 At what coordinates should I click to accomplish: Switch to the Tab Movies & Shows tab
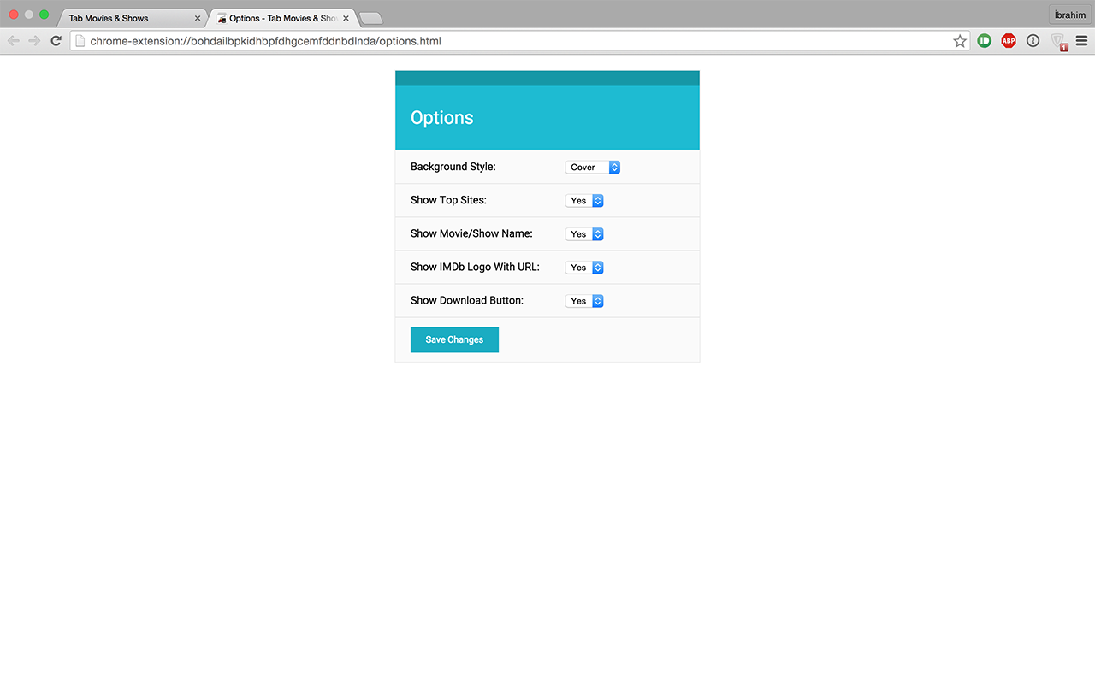click(133, 18)
